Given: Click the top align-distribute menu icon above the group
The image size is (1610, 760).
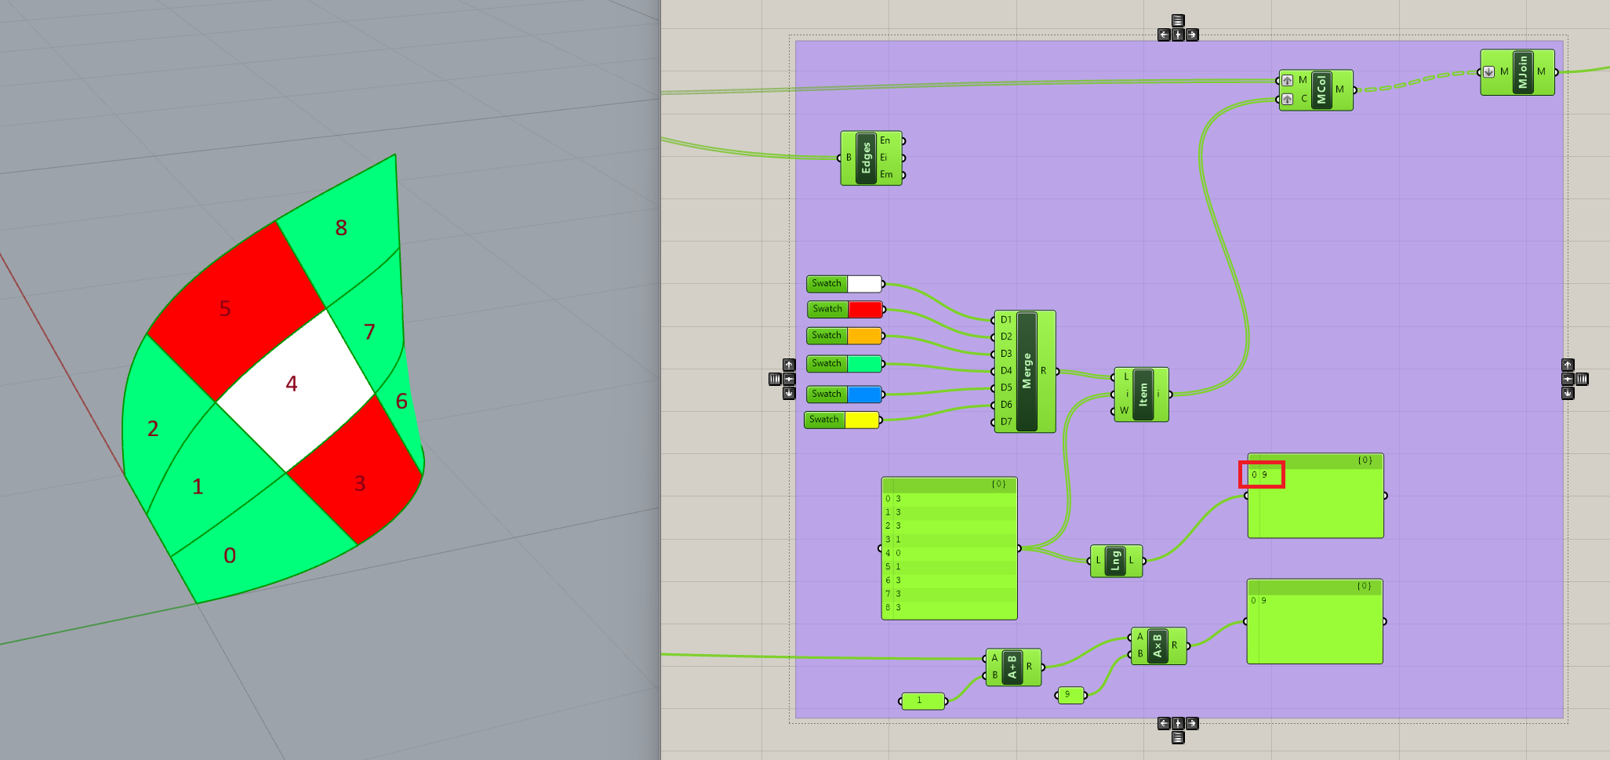Looking at the screenshot, I should click(x=1178, y=20).
